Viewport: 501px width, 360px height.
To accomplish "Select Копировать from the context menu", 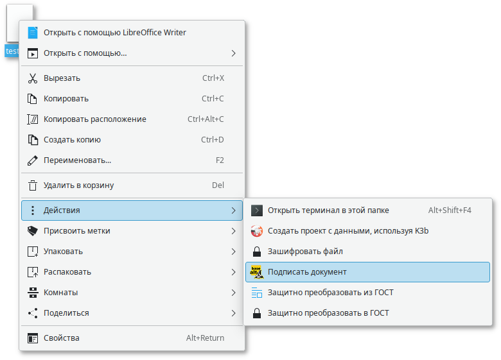I will click(132, 99).
